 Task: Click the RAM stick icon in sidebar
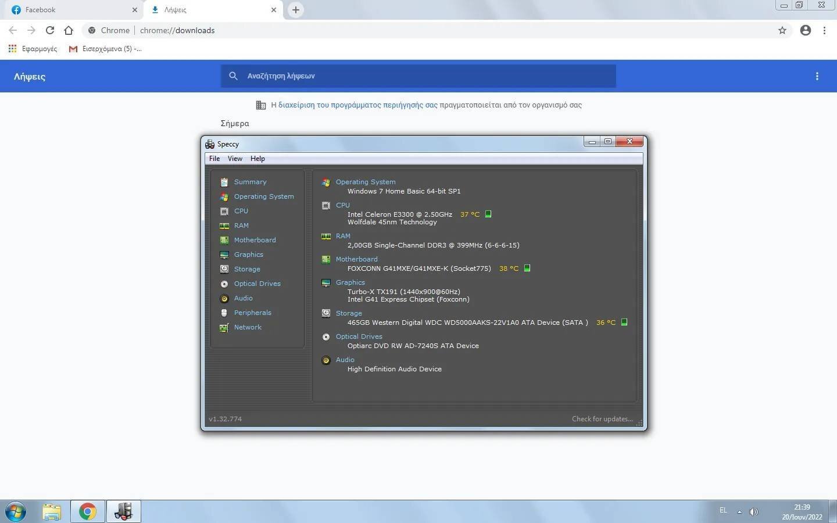(224, 225)
